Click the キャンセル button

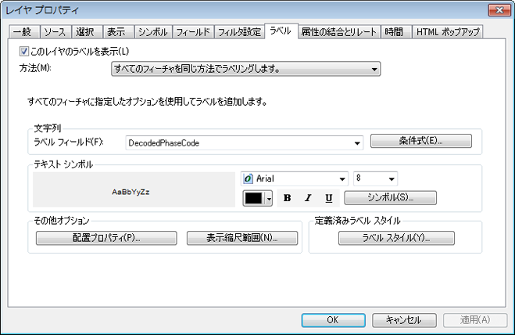pos(404,320)
